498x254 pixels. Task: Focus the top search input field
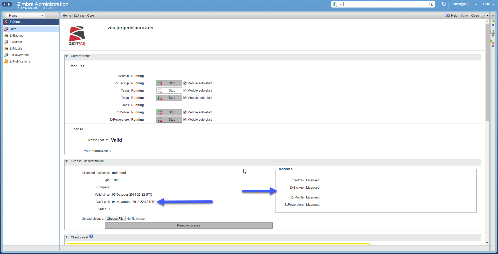385,4
